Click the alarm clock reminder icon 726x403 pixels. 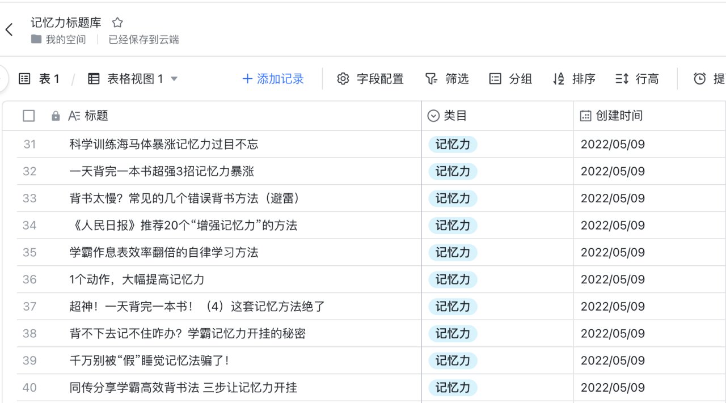click(700, 79)
